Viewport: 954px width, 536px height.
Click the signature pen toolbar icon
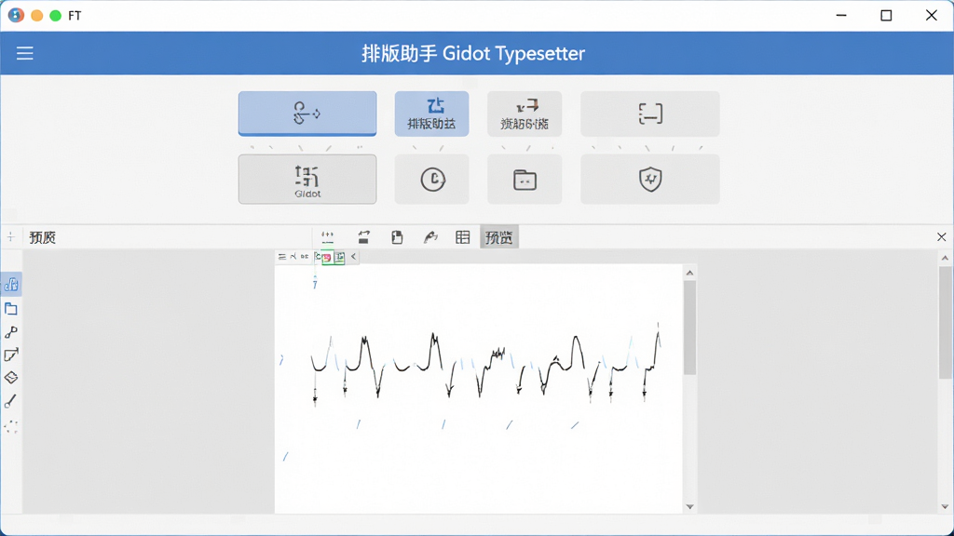click(x=430, y=237)
